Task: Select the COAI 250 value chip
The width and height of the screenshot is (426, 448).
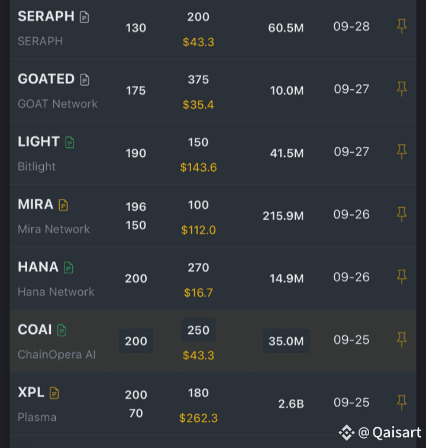Action: coord(198,330)
